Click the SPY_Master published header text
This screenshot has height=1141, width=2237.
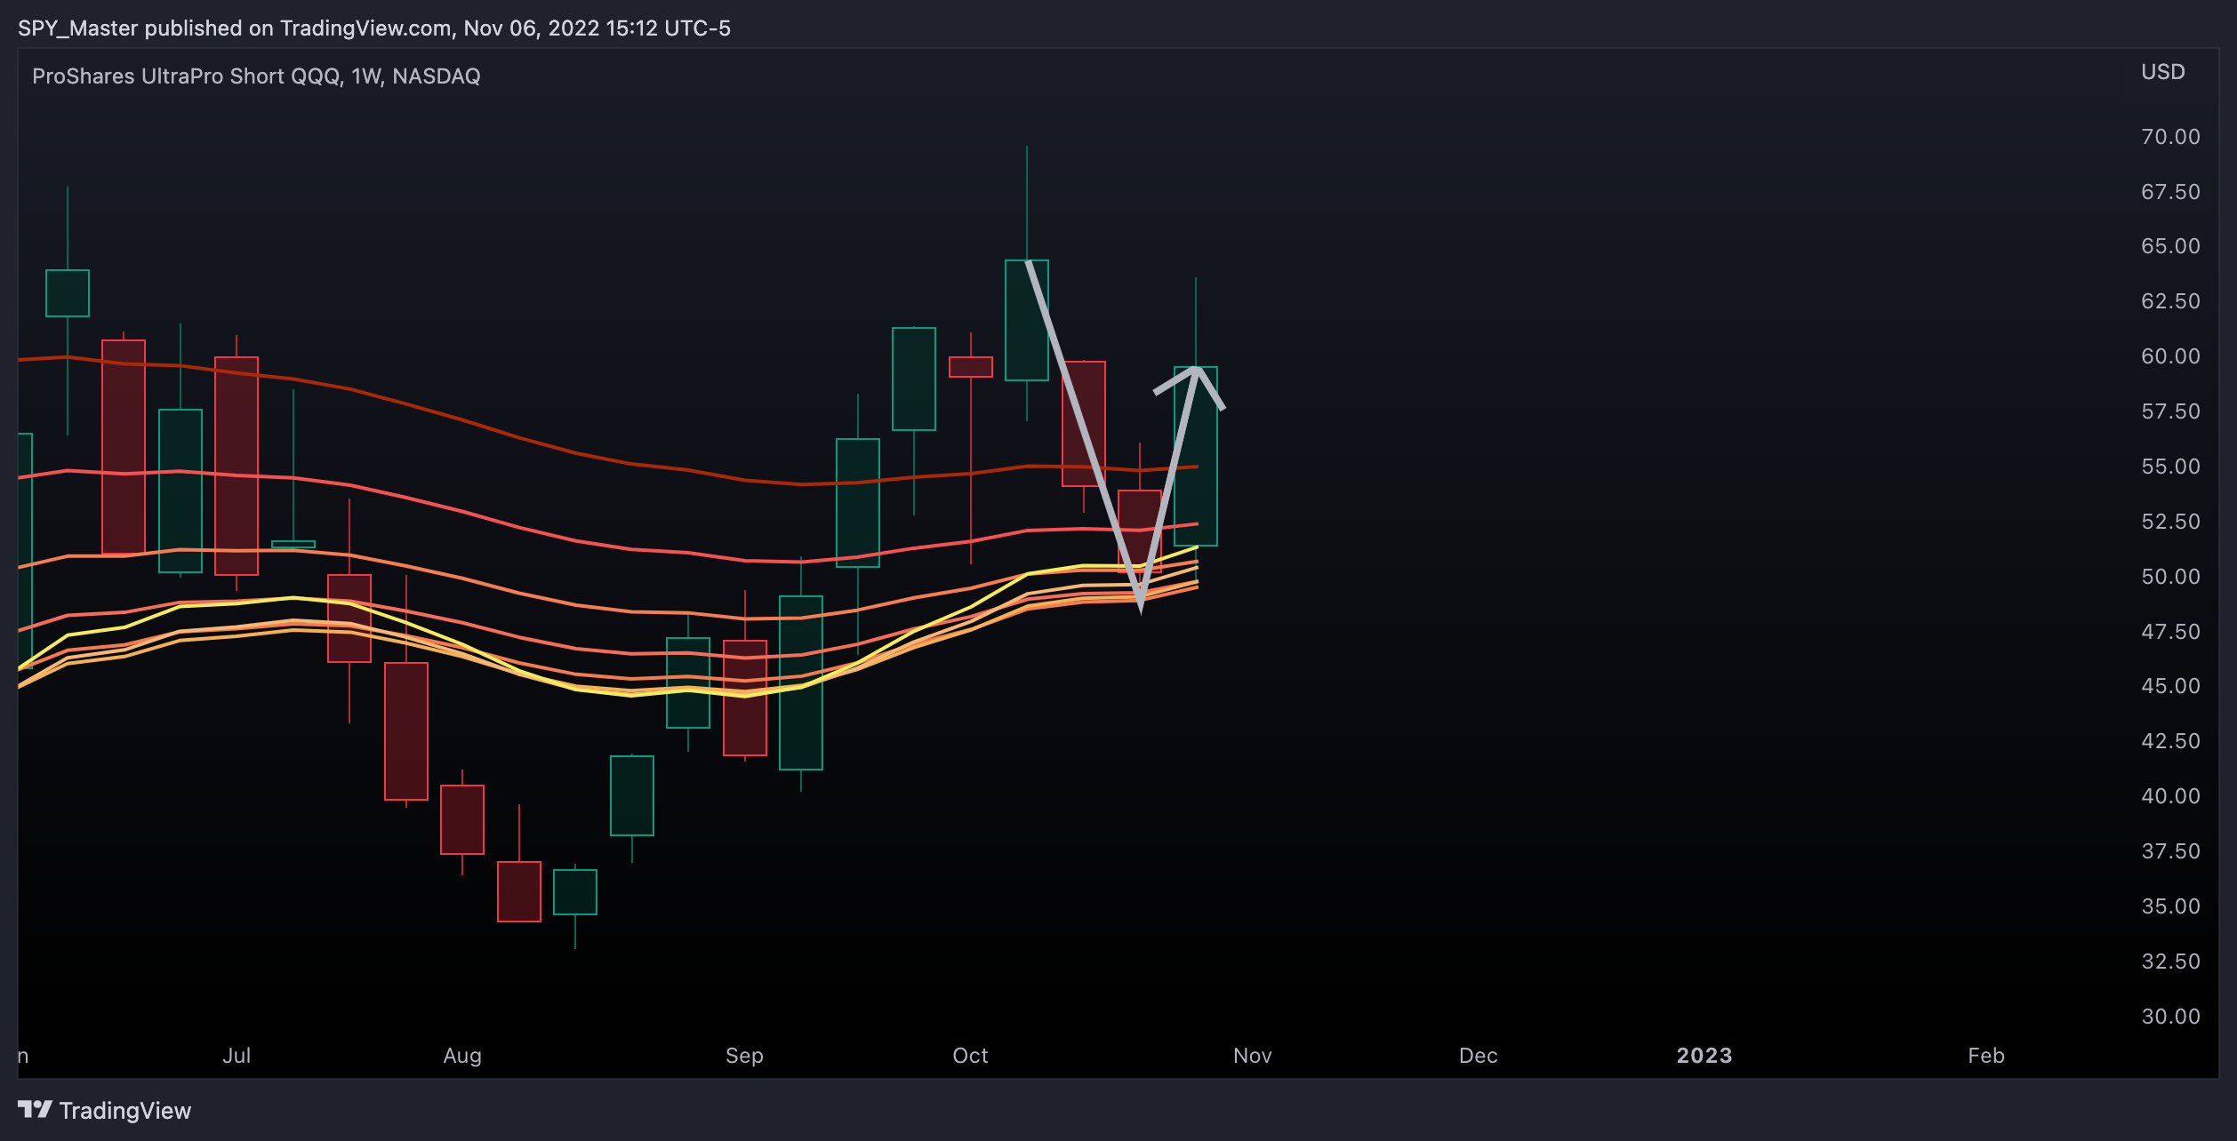(374, 28)
